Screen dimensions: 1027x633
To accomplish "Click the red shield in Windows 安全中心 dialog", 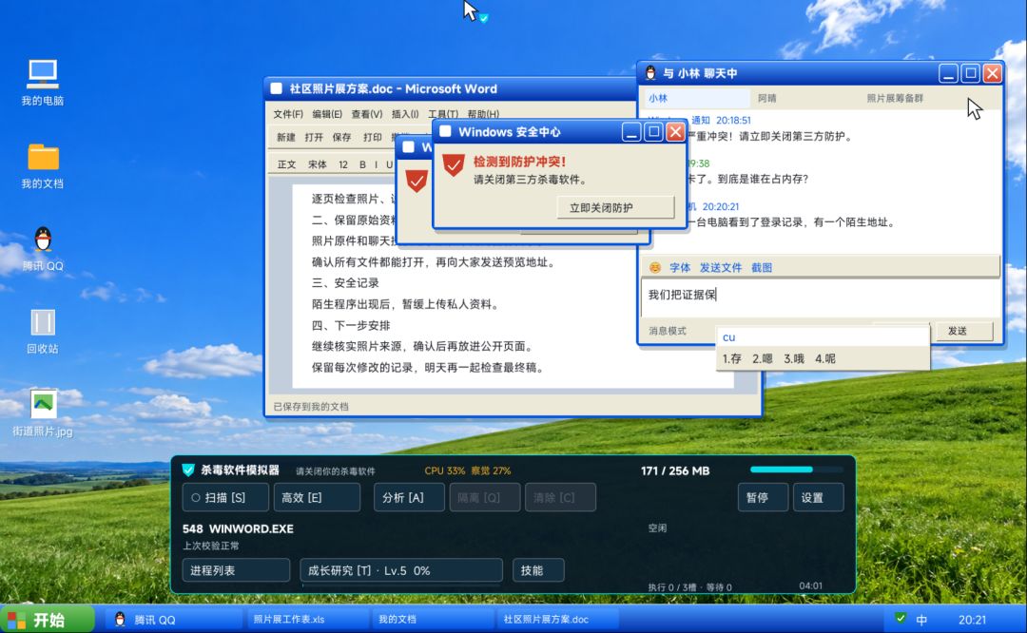I will [x=454, y=165].
